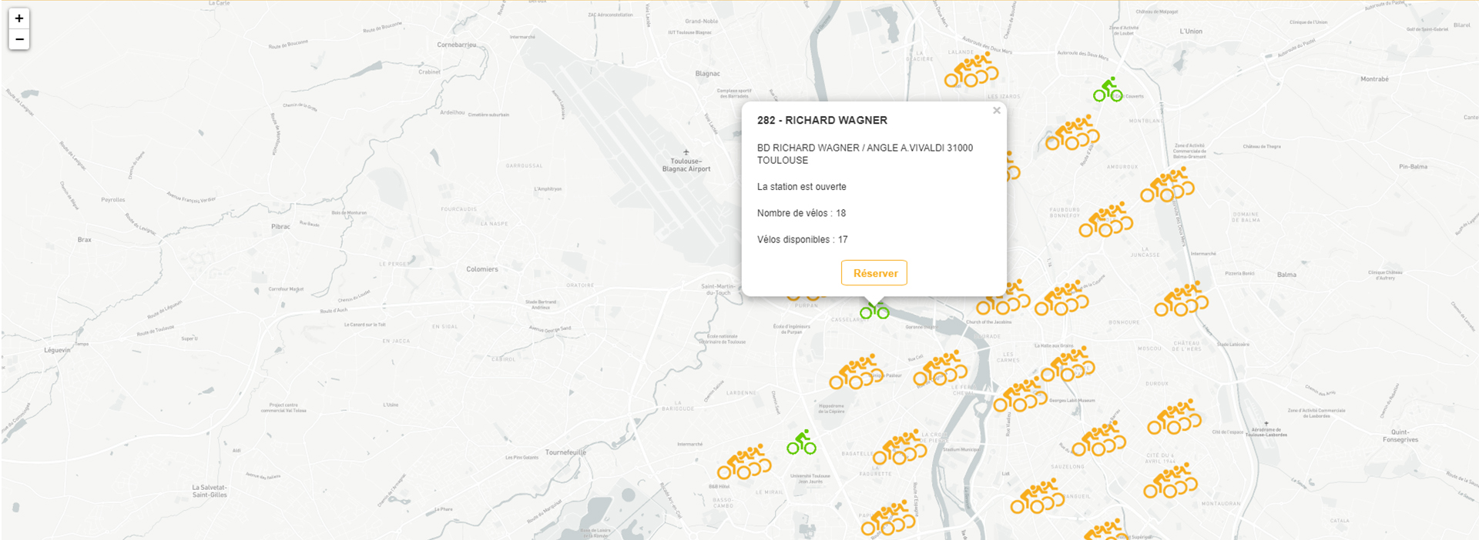Click the Brax label on the map

85,240
